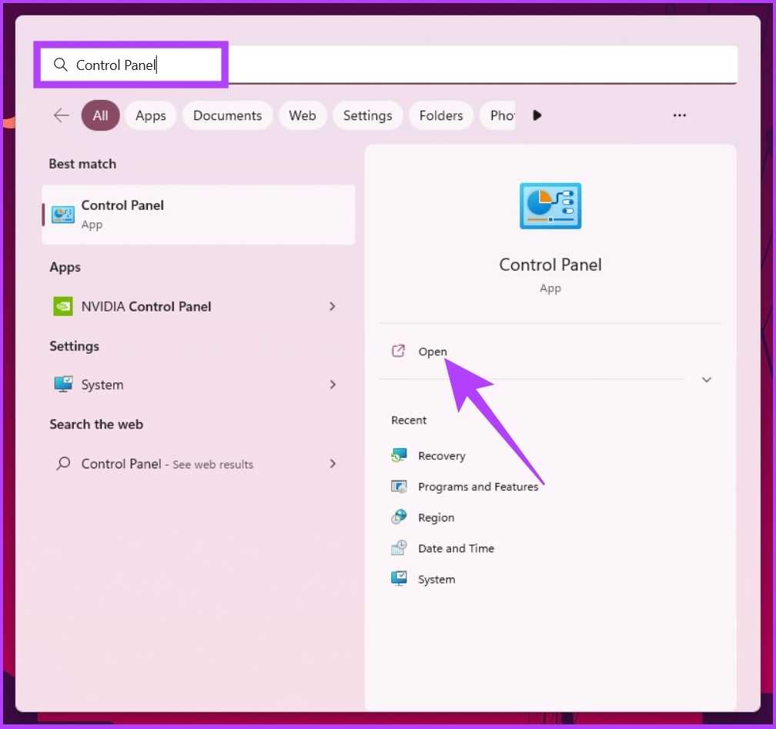Viewport: 776px width, 729px height.
Task: Click the NVIDIA Control Panel icon
Action: pyautogui.click(x=63, y=306)
